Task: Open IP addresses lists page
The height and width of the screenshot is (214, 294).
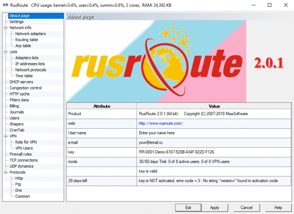Action: pyautogui.click(x=30, y=64)
